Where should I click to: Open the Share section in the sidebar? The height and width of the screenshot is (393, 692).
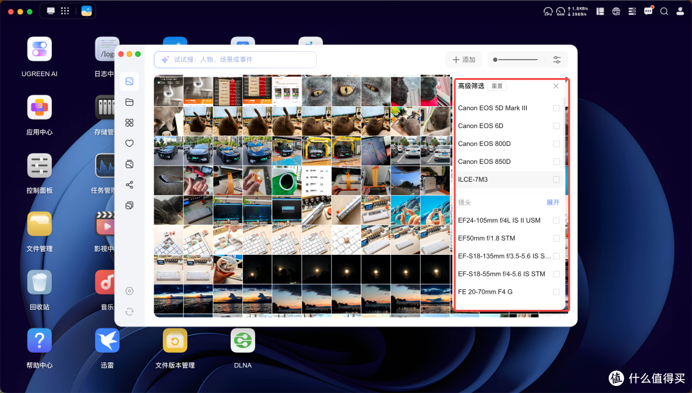pos(129,185)
